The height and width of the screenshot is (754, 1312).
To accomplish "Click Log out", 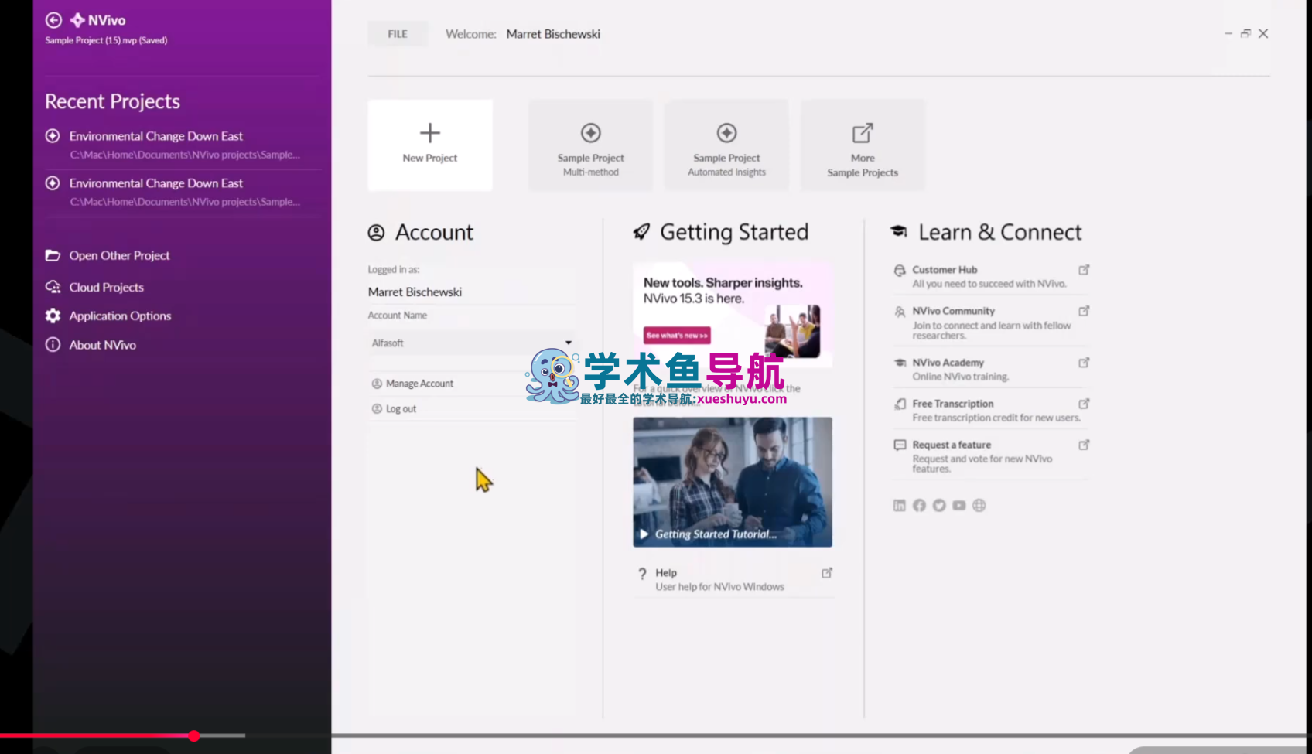I will pyautogui.click(x=401, y=409).
